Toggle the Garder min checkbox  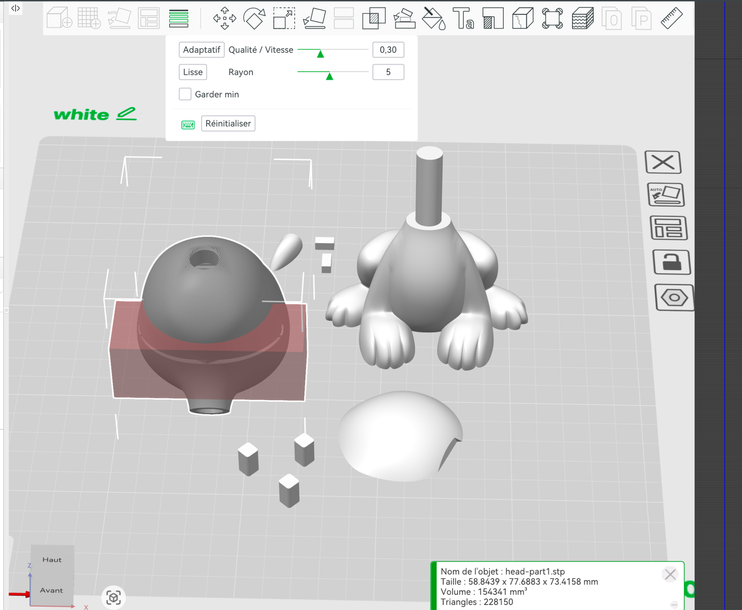coord(185,94)
